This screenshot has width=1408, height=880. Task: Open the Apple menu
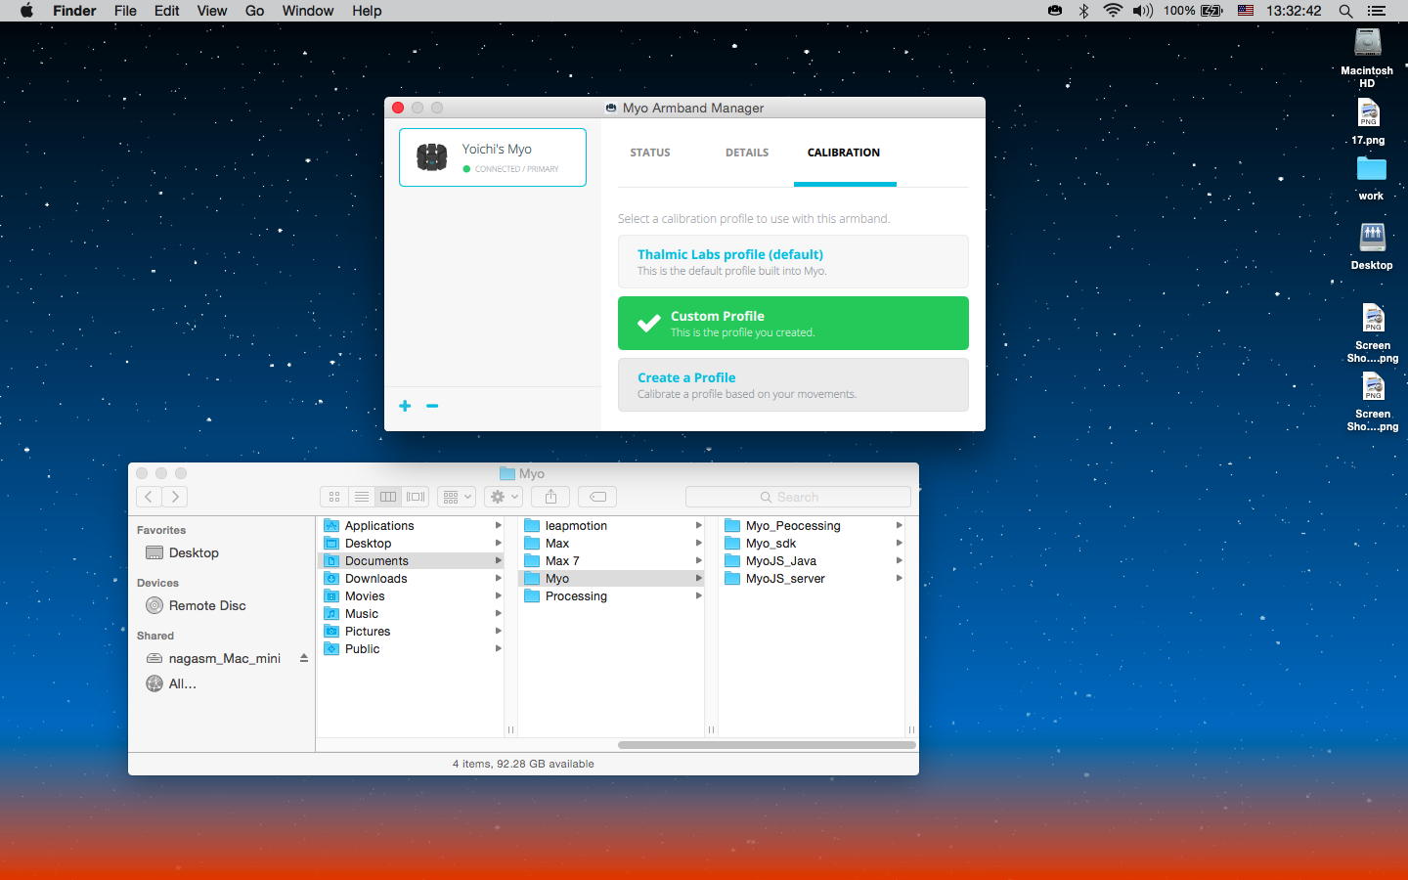click(26, 11)
